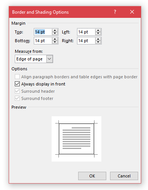Increase the Top margin with up arrow
Viewport: 148px width, 190px height.
point(55,30)
